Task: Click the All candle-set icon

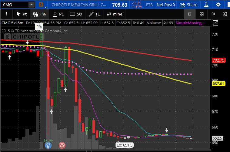Action: coord(213,14)
